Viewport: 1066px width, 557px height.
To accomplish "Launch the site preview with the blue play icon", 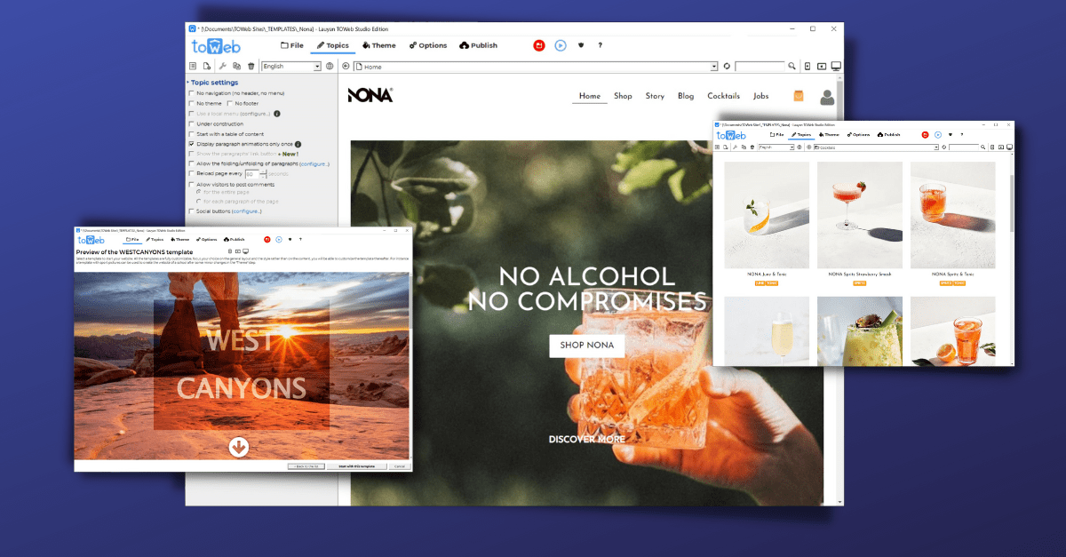I will pyautogui.click(x=560, y=45).
